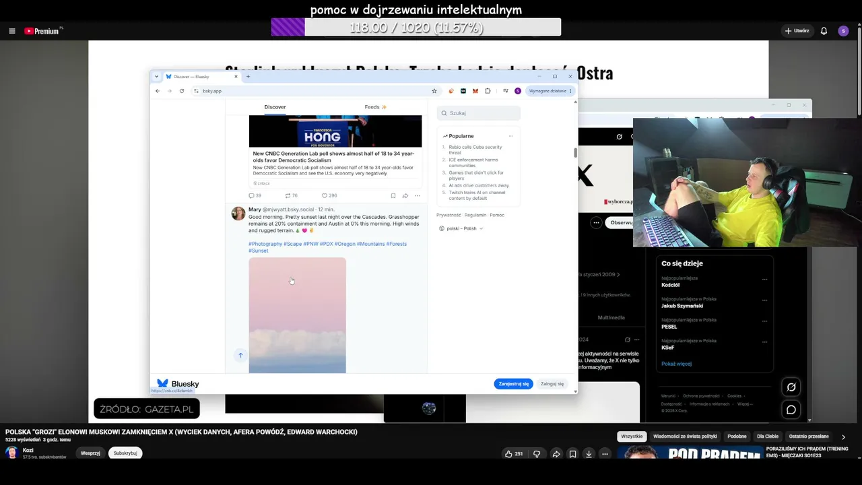This screenshot has width=862, height=485.
Task: Open the Prywatność link
Action: point(449,215)
